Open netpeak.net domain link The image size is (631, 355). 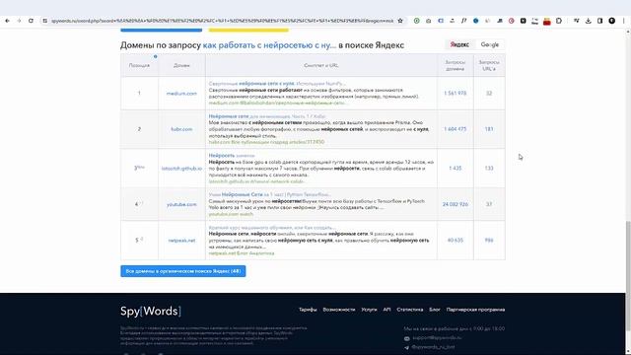[181, 241]
